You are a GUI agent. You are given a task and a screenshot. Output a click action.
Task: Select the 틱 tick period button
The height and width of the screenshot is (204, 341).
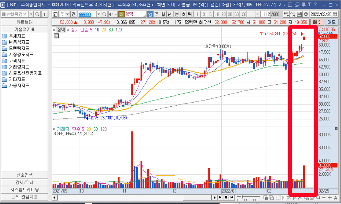tap(190, 14)
